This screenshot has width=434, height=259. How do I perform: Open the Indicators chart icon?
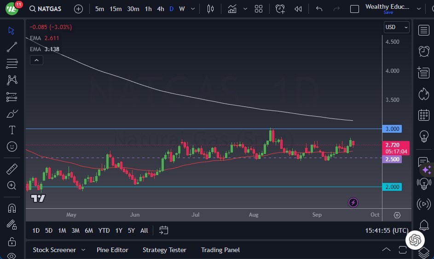[x=232, y=9]
